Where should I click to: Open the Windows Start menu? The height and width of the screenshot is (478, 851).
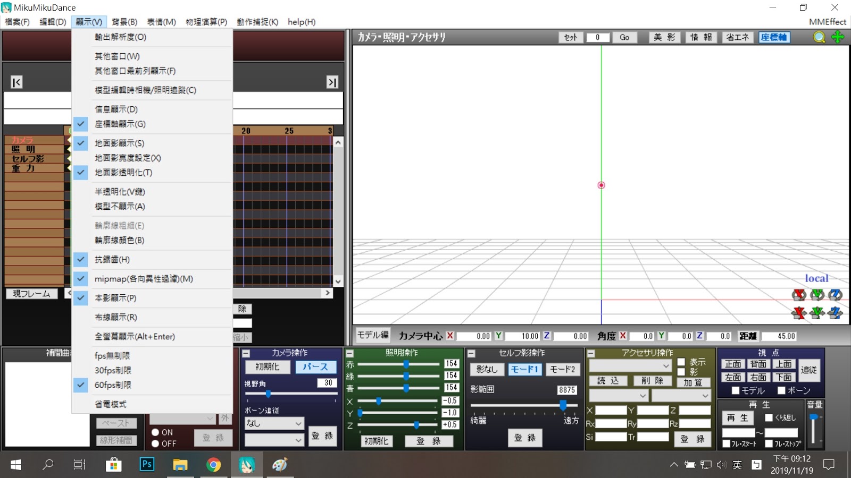click(x=16, y=465)
